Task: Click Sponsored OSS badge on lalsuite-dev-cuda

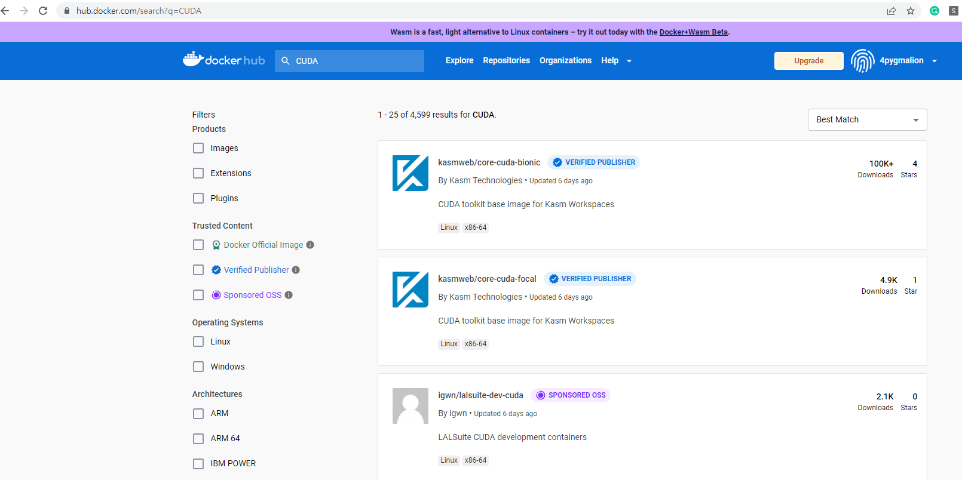Action: [x=571, y=395]
